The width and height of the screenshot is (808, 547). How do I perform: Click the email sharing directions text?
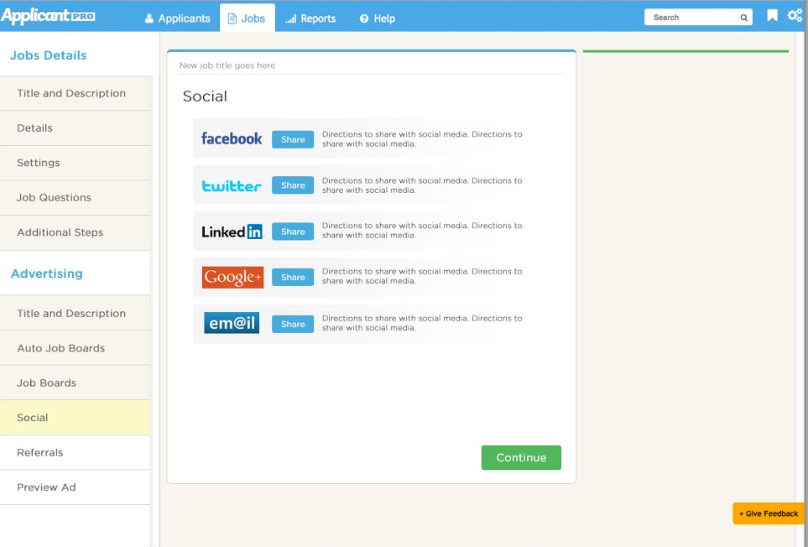click(422, 323)
